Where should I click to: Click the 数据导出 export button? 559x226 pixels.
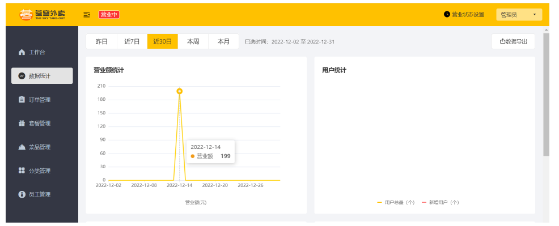514,41
